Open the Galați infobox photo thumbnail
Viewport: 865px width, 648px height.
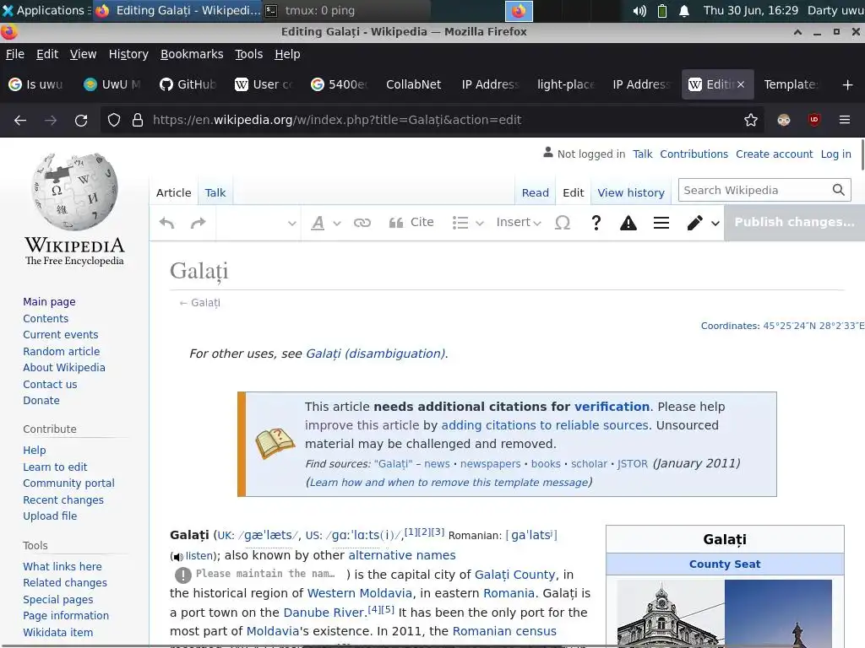click(724, 613)
